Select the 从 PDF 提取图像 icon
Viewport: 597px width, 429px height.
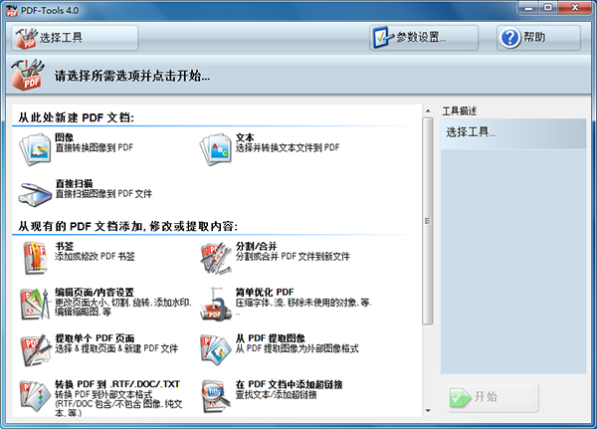[x=216, y=350]
